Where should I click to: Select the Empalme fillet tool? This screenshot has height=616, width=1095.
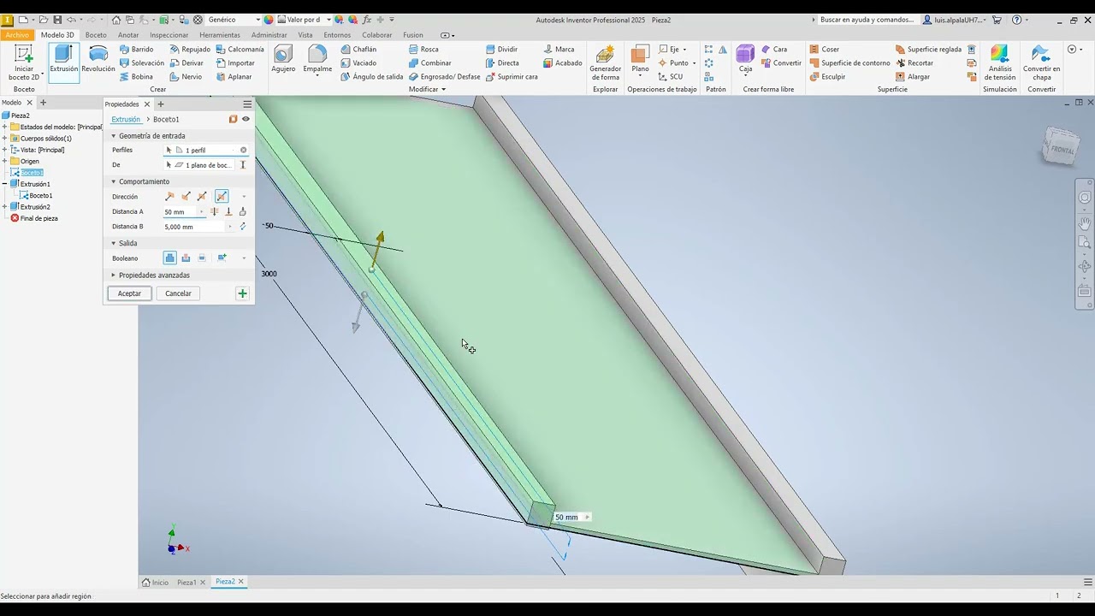pos(317,60)
